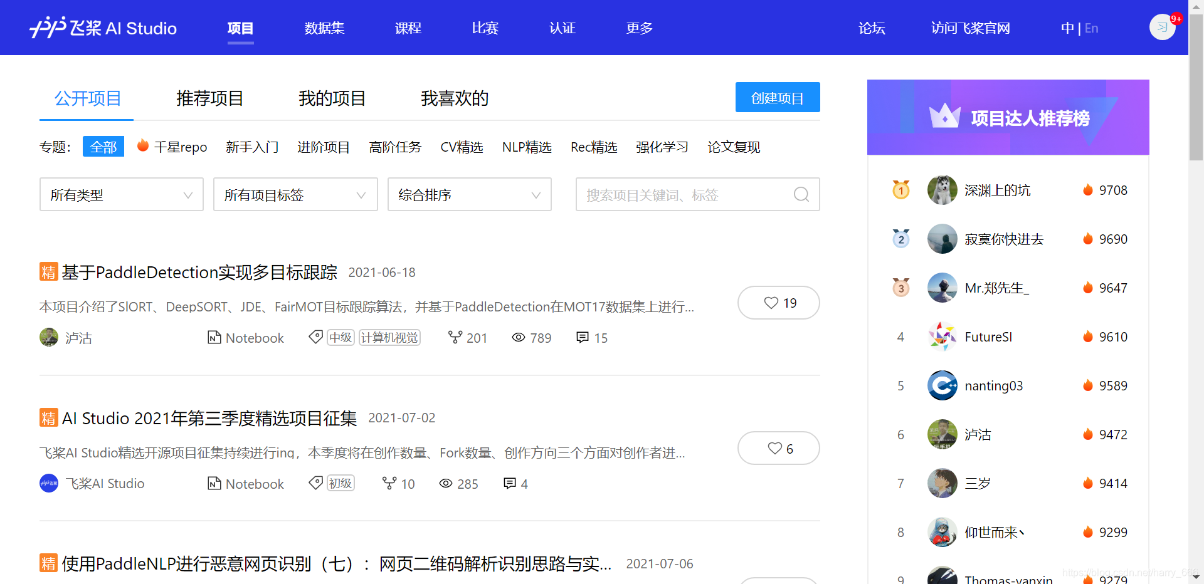
Task: Click the tag icon beside 初级
Action: [316, 483]
